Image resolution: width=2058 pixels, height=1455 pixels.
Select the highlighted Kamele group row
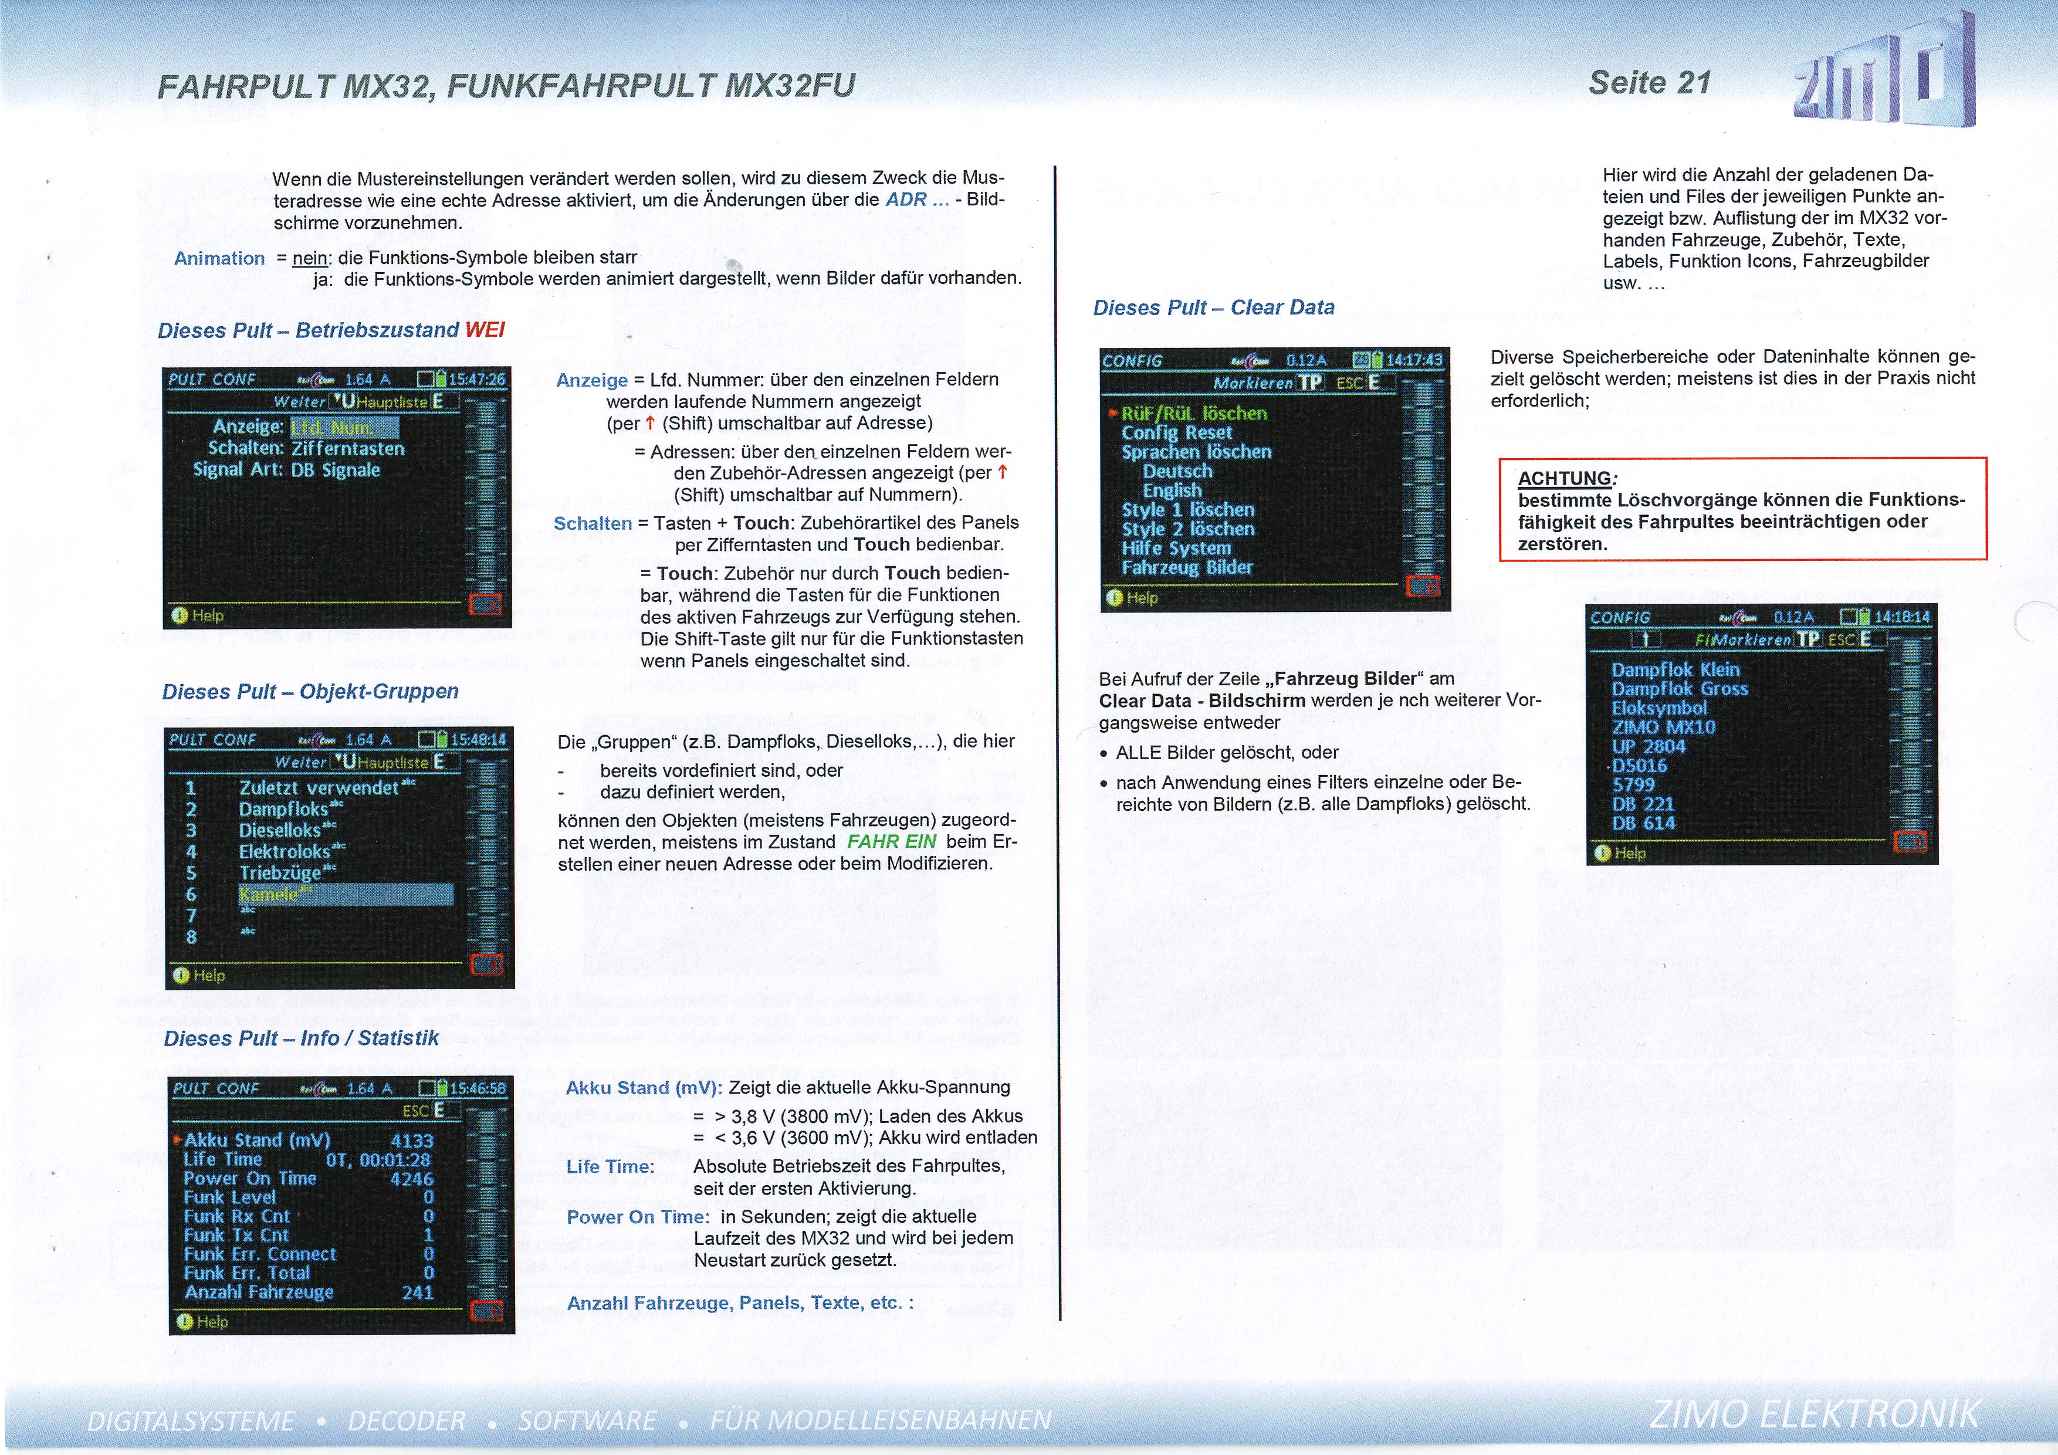tap(346, 894)
